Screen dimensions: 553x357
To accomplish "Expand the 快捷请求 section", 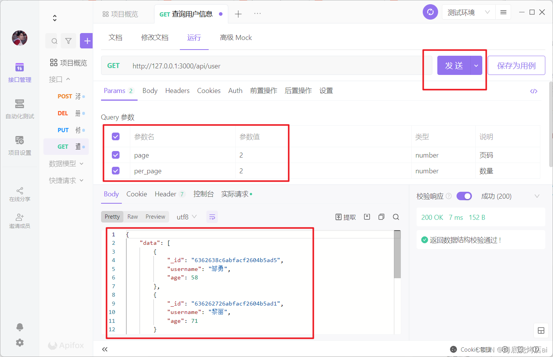I will coord(66,180).
